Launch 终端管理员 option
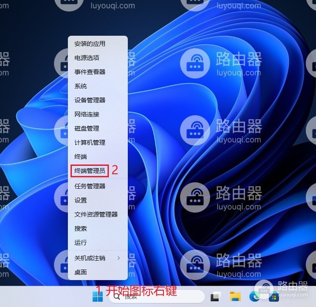Viewport: 316px width, 307px height. [x=98, y=171]
